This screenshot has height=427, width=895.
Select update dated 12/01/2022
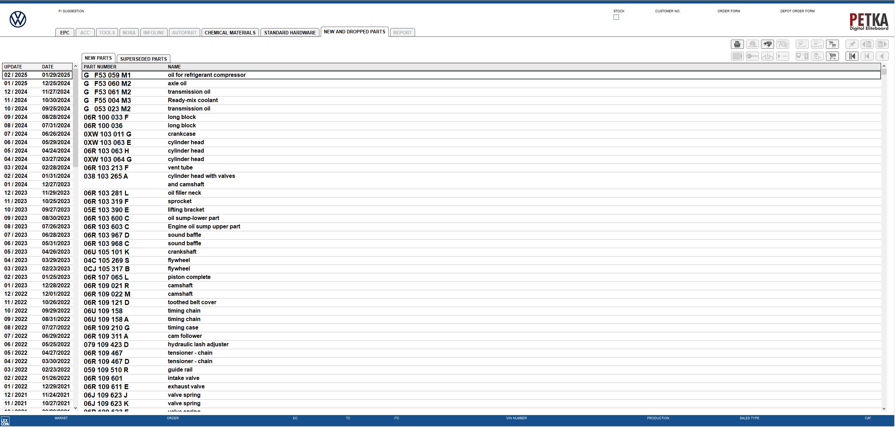[37, 294]
